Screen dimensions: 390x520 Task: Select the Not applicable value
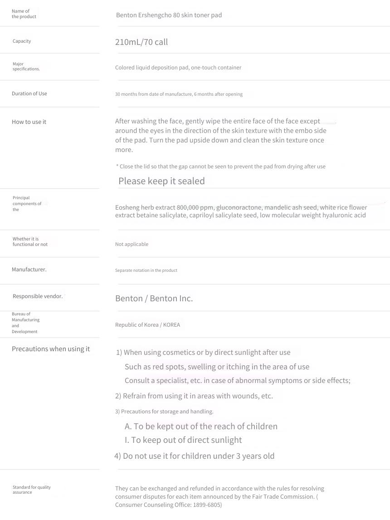[x=132, y=244]
